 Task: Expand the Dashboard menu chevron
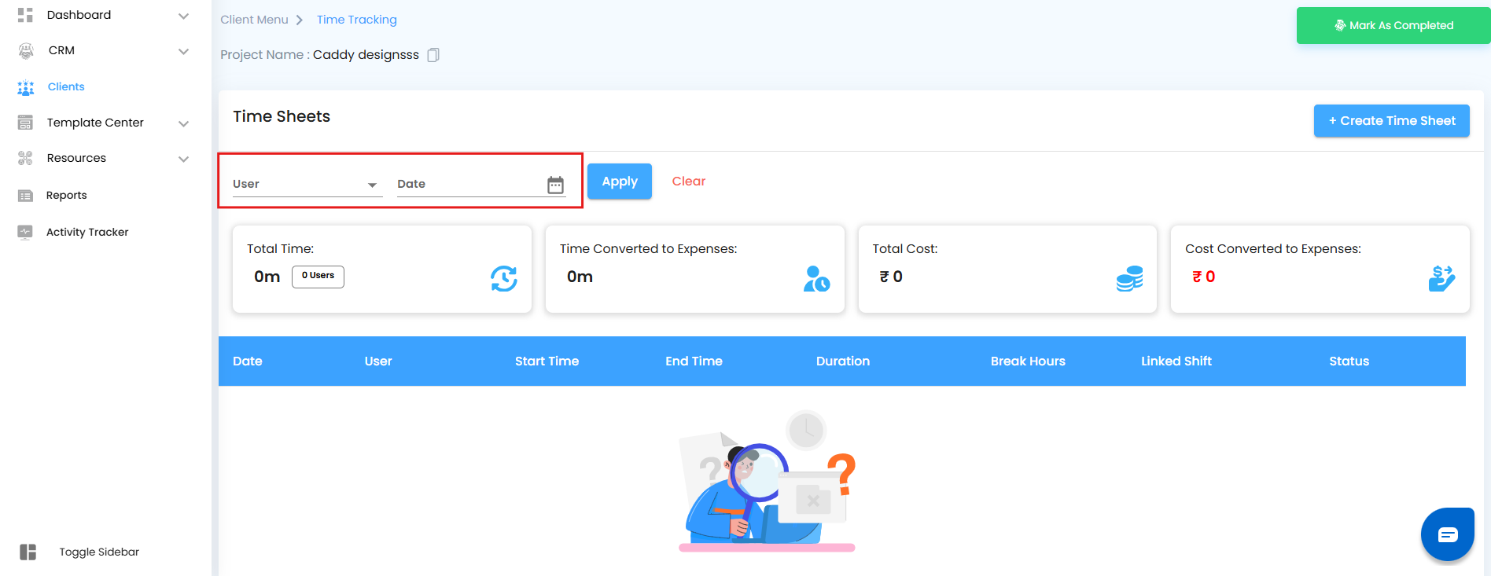pos(183,16)
